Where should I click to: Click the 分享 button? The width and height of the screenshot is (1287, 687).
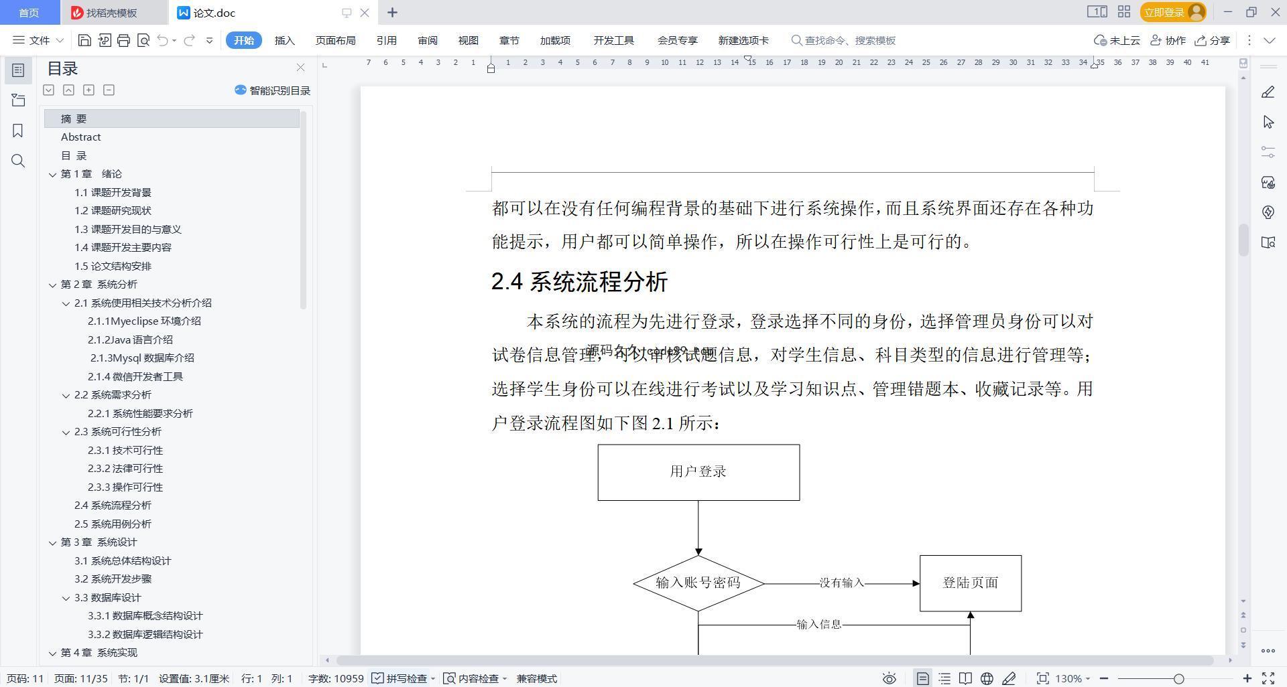pyautogui.click(x=1213, y=40)
